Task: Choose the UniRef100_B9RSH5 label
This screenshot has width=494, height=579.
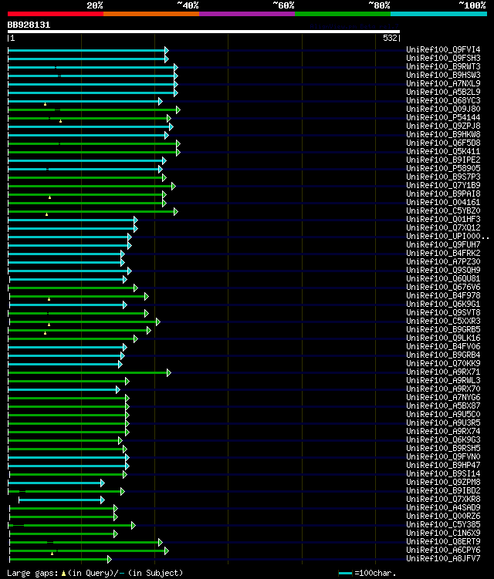Action: click(443, 449)
